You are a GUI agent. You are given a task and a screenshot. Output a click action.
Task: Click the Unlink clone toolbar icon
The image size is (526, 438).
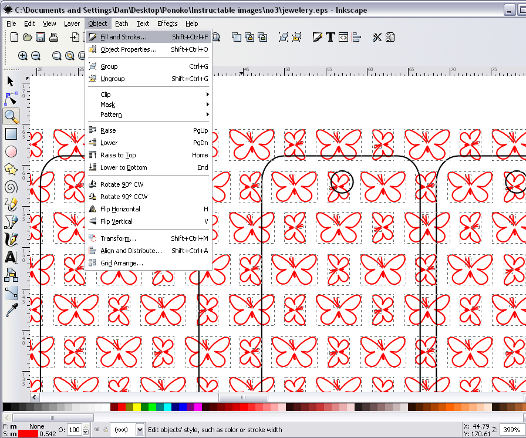(x=262, y=37)
